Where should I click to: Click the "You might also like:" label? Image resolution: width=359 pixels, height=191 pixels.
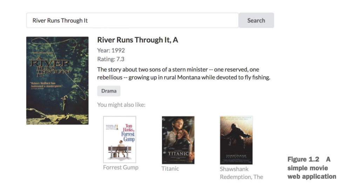121,104
